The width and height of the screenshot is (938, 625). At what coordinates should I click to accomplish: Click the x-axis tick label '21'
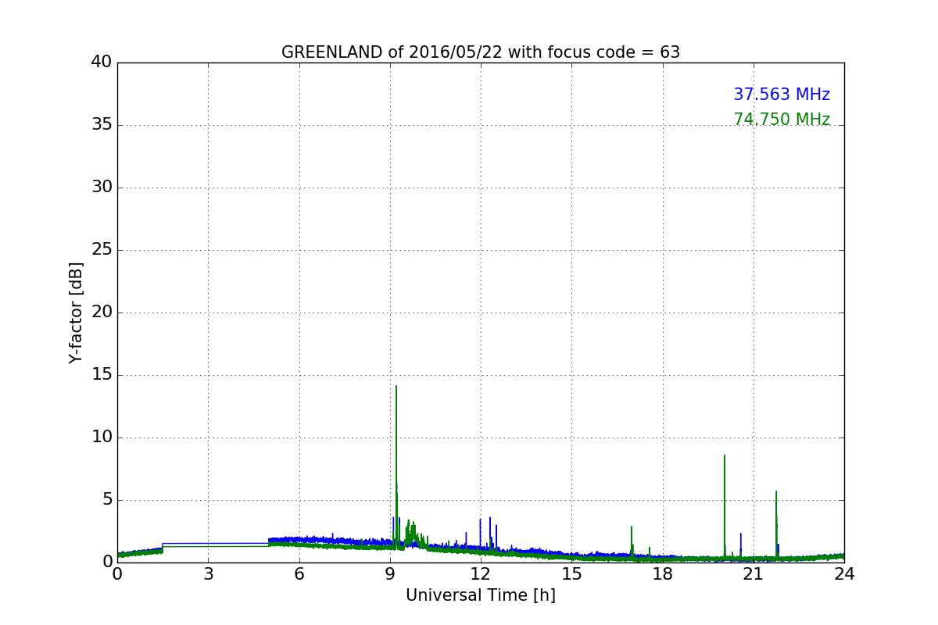point(753,574)
